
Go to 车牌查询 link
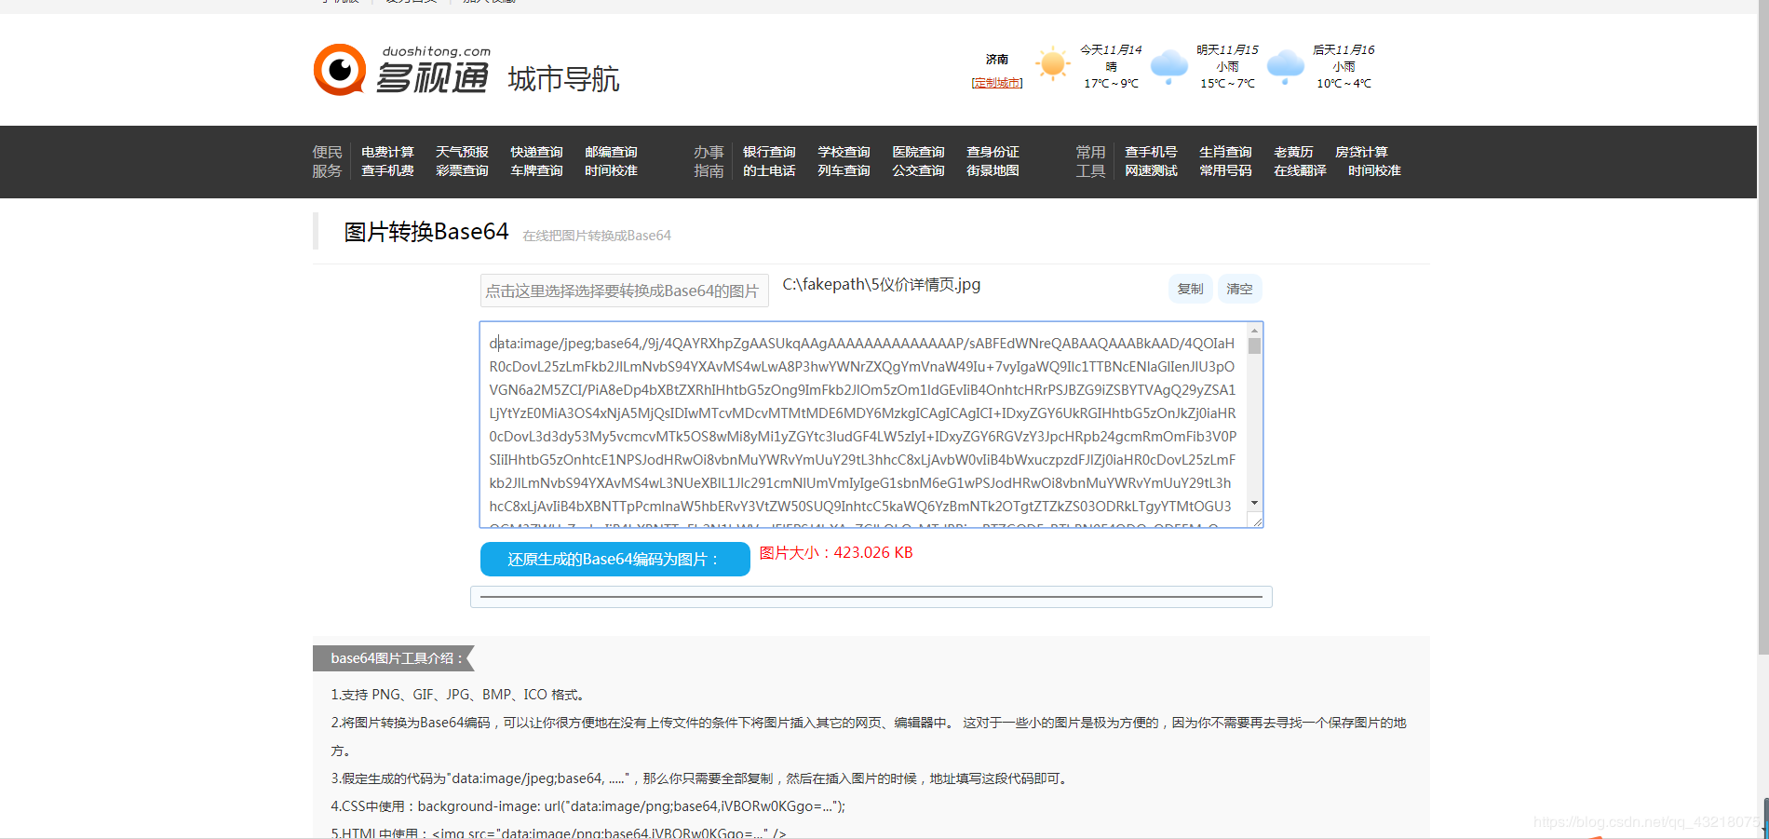536,170
